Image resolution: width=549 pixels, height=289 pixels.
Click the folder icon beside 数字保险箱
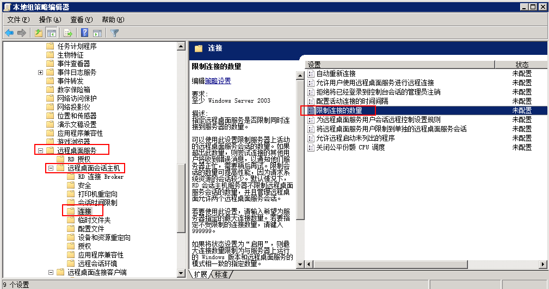[51, 90]
